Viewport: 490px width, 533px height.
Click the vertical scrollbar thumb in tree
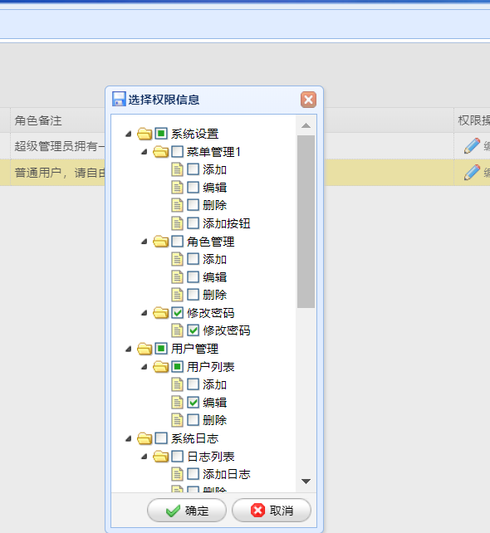306,222
